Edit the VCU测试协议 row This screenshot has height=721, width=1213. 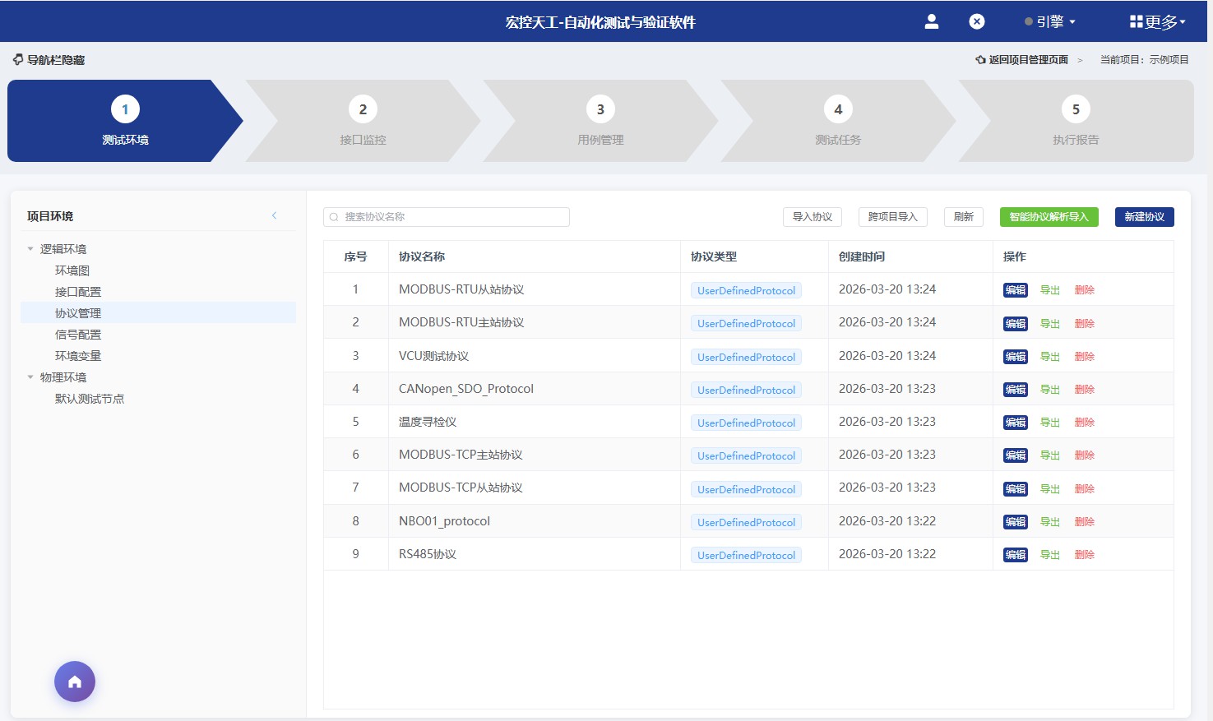coord(1015,357)
